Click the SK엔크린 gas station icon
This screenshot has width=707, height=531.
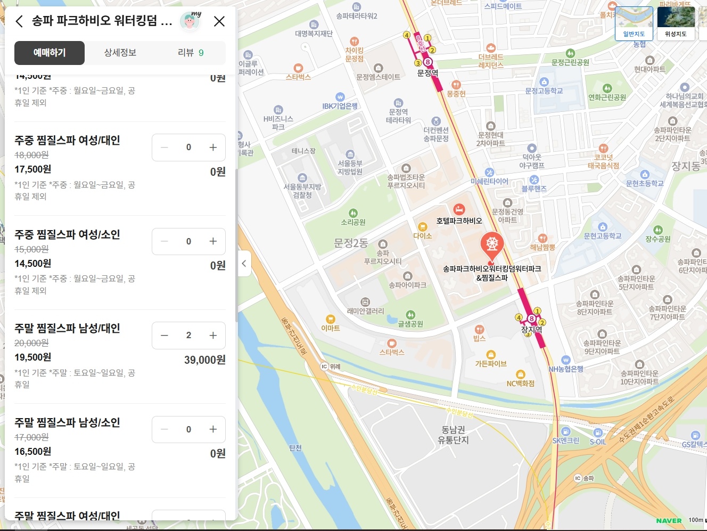pyautogui.click(x=565, y=431)
